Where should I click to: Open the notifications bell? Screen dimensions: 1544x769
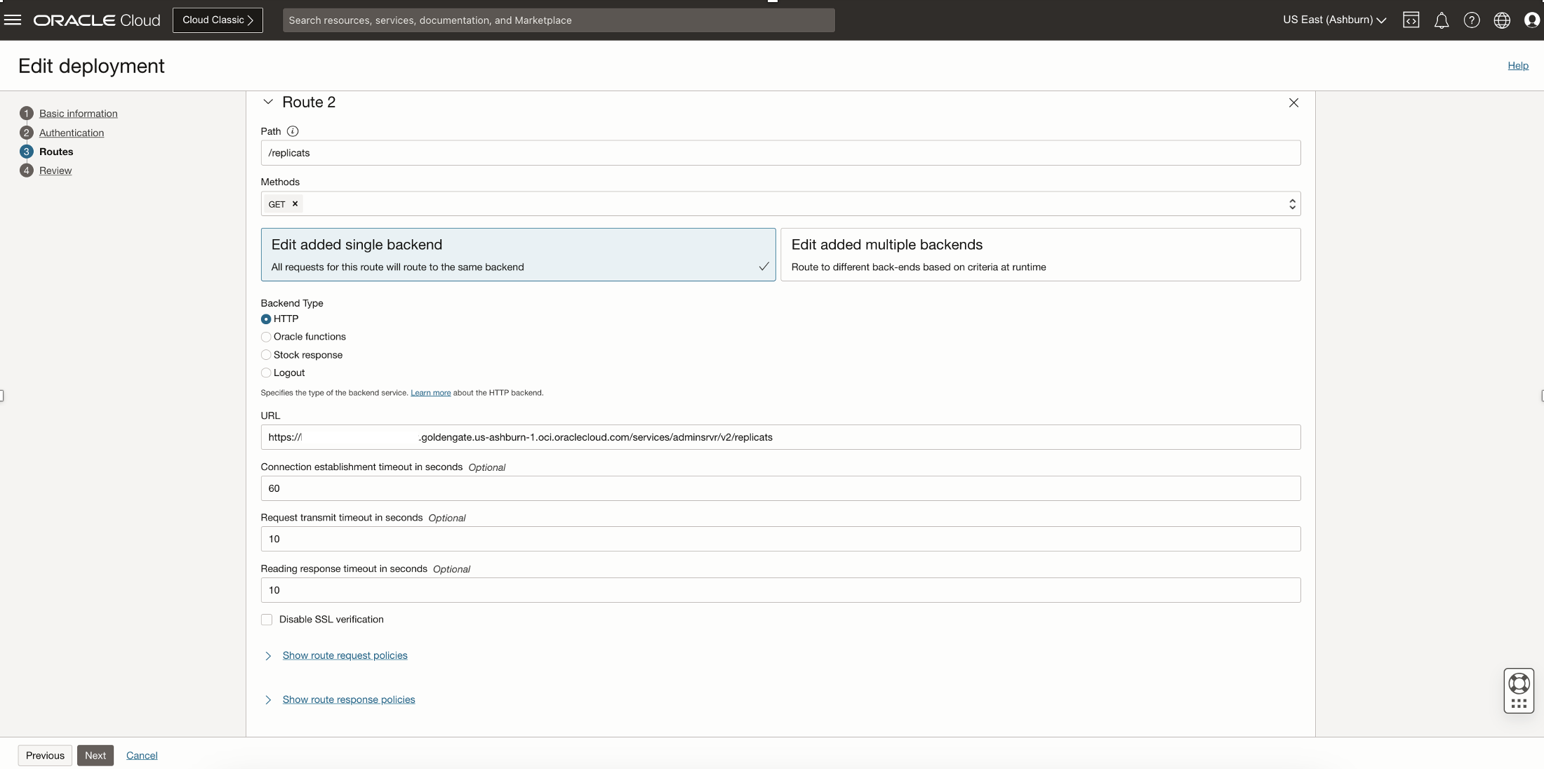(x=1441, y=20)
